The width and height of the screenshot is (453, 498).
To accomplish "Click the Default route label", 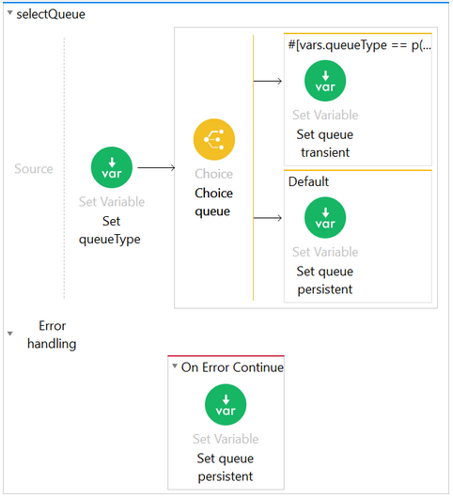I will tap(308, 181).
